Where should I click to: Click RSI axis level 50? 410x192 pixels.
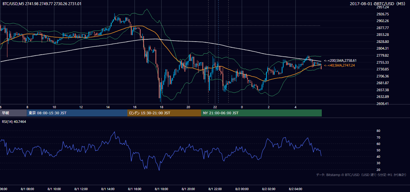pyautogui.click(x=378, y=150)
